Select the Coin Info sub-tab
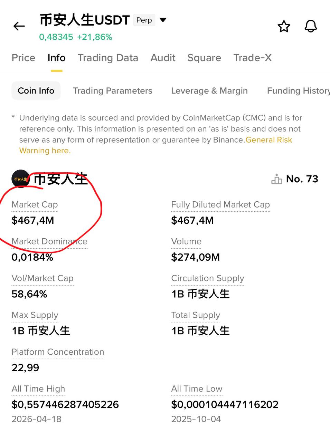 point(36,91)
